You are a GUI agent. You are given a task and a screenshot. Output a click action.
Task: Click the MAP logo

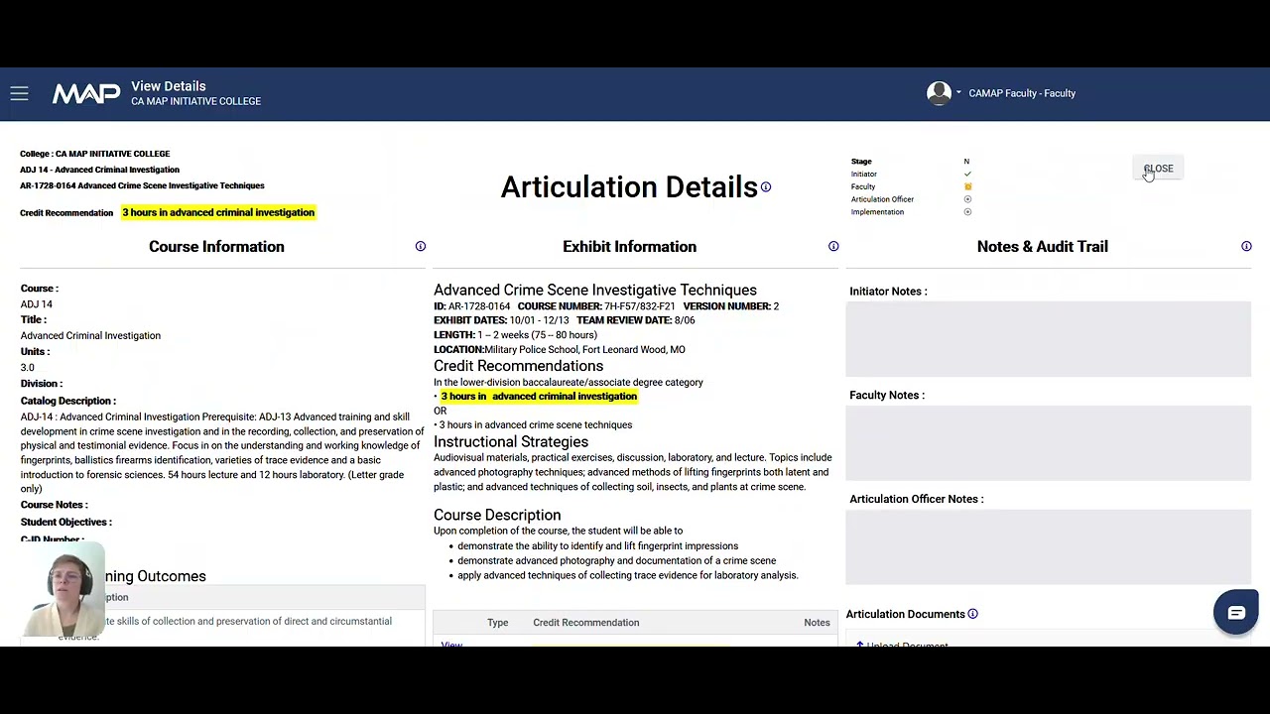[86, 93]
